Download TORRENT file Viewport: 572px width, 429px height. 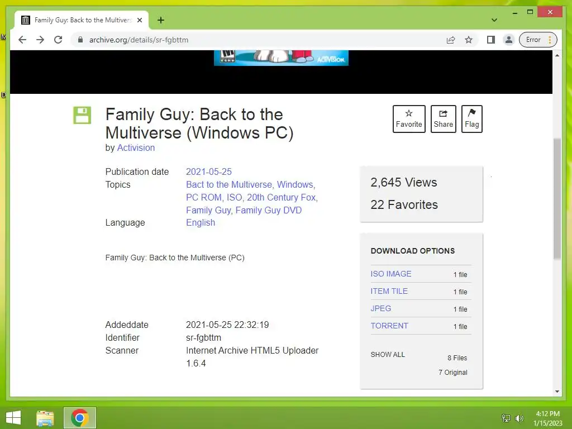(389, 326)
